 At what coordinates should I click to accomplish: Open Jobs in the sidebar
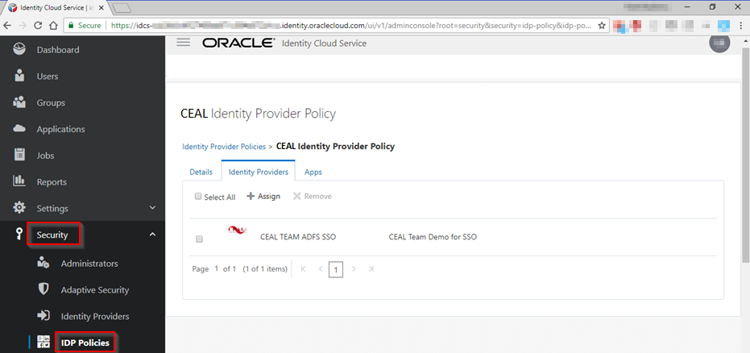(x=45, y=156)
